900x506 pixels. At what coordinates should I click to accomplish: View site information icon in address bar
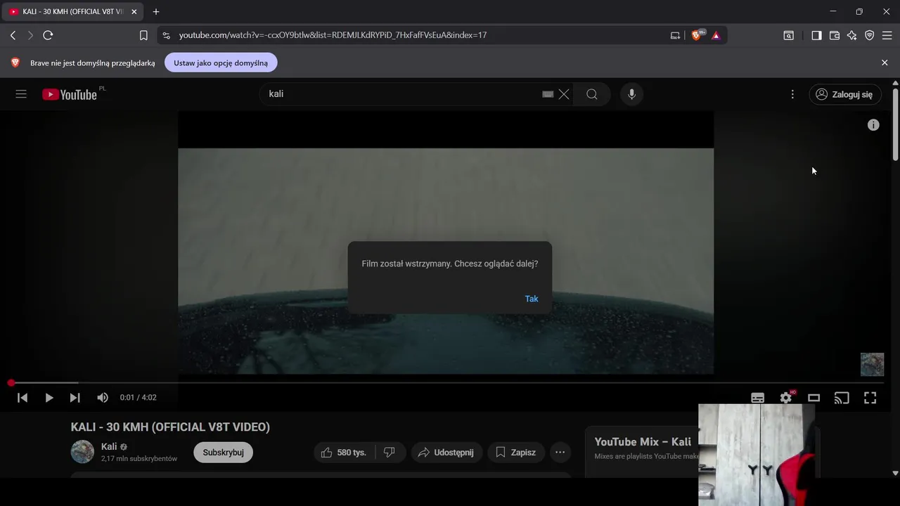pos(165,35)
